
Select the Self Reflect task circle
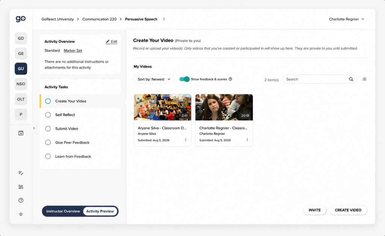click(48, 115)
